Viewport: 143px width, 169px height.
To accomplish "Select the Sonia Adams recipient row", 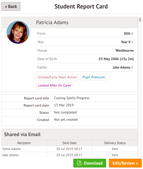I will point(69,149).
